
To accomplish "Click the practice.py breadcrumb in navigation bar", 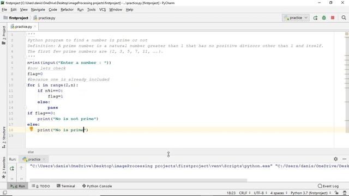I will (x=44, y=18).
